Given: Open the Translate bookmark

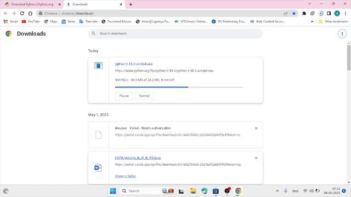Looking at the screenshot, I should point(88,21).
